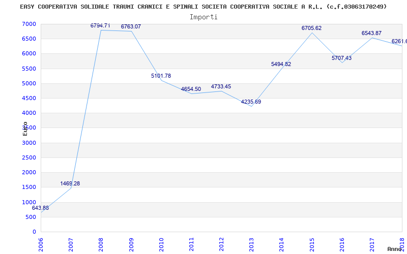Select the x-axis year 2009

click(131, 244)
